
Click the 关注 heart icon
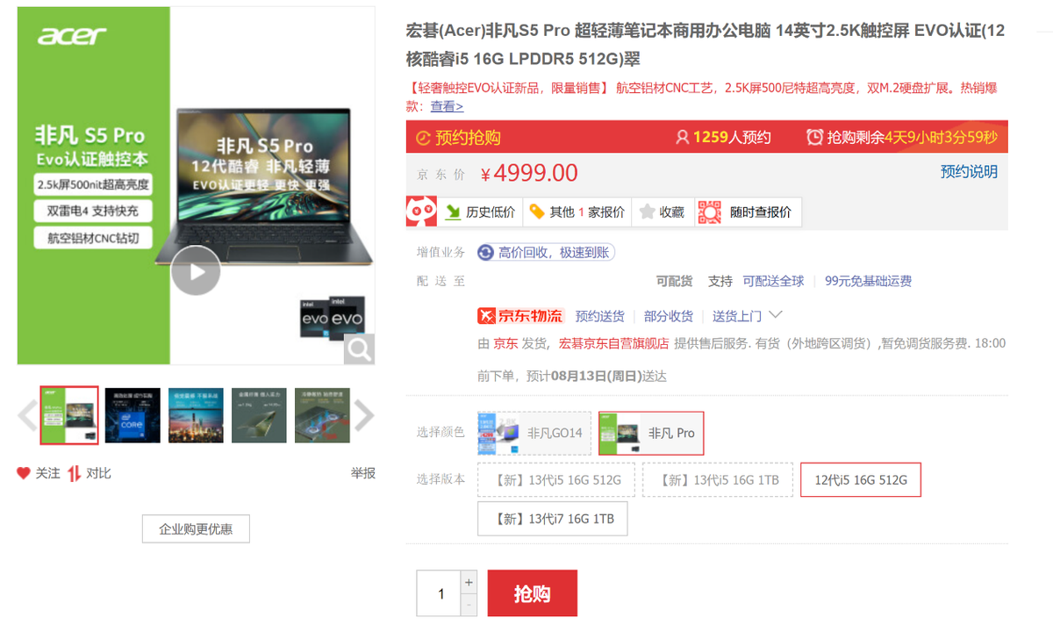pyautogui.click(x=24, y=473)
